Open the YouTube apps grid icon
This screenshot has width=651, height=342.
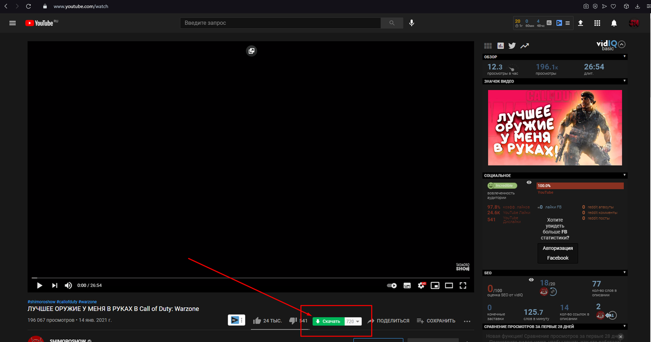point(597,23)
